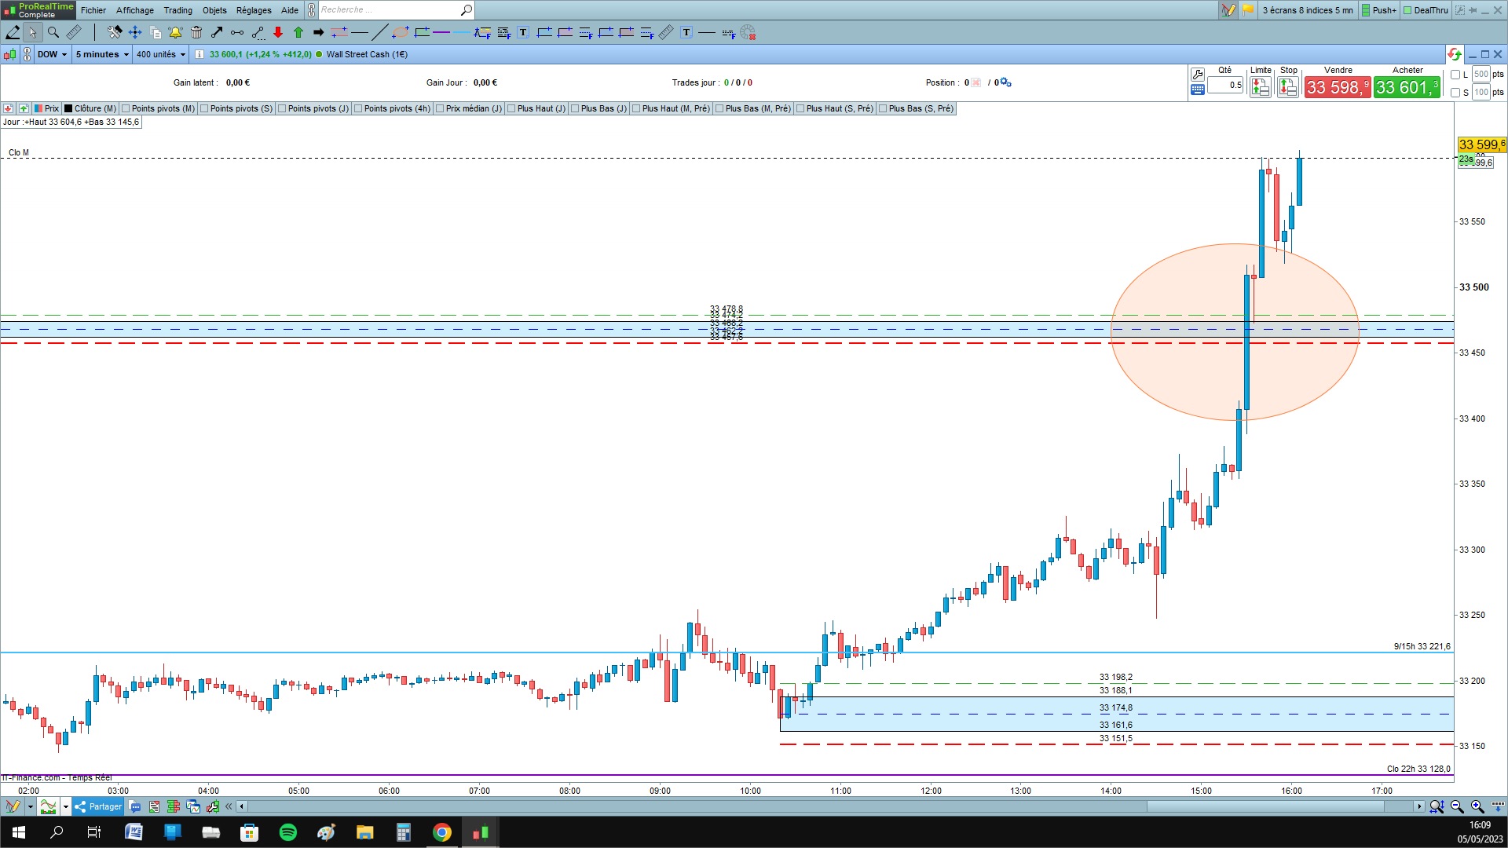Image resolution: width=1508 pixels, height=848 pixels.
Task: Select the magnifier zoom tool
Action: [53, 32]
